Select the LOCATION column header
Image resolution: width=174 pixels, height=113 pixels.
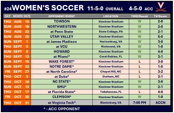[111, 16]
